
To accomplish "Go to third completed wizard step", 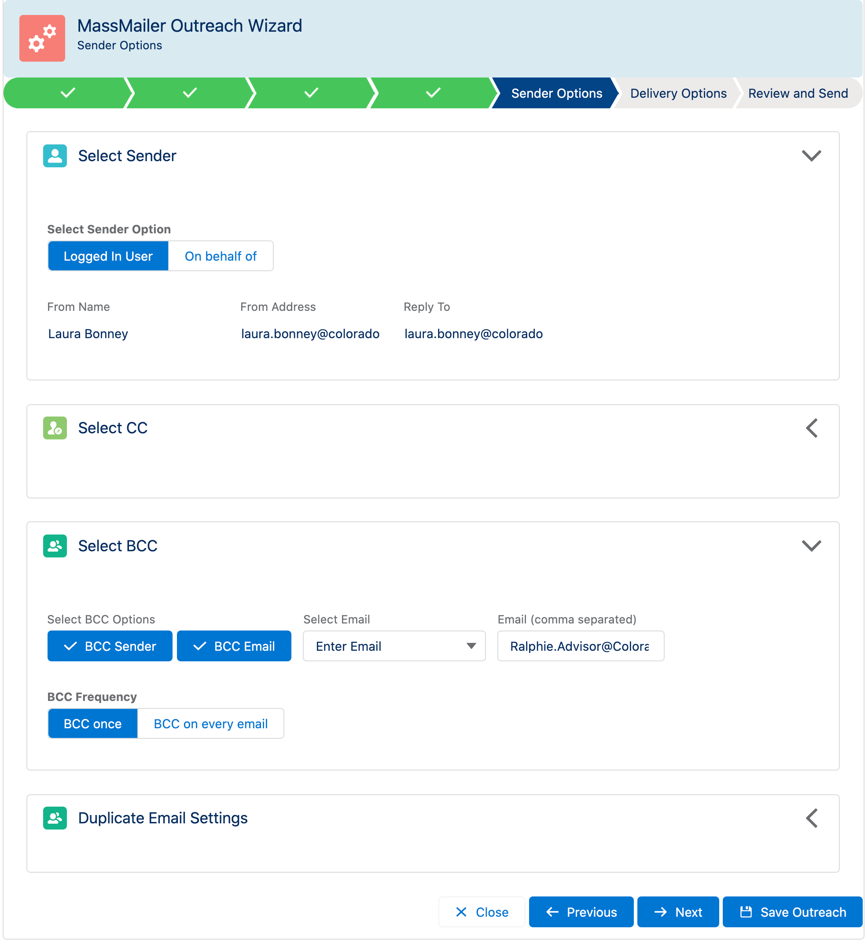I will tap(311, 93).
